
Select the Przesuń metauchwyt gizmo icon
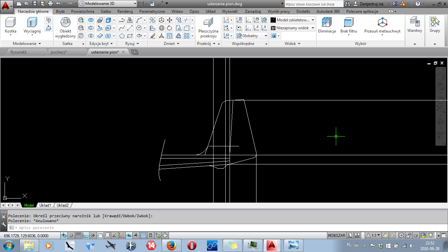pyautogui.click(x=382, y=25)
